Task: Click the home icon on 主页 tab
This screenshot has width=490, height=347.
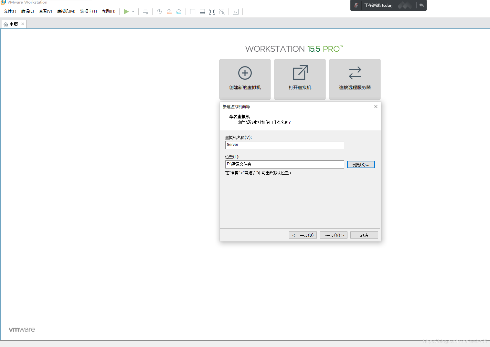Action: (x=6, y=24)
